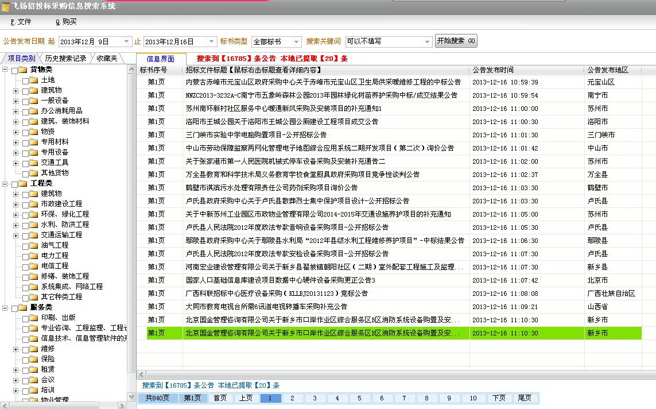Open the start date 2013年12月9日 dropdown
Image resolution: width=656 pixels, height=409 pixels.
pyautogui.click(x=126, y=41)
